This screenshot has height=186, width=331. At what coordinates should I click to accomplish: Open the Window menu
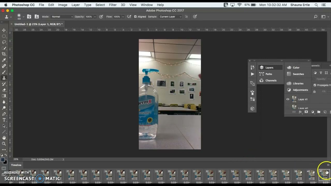147,5
